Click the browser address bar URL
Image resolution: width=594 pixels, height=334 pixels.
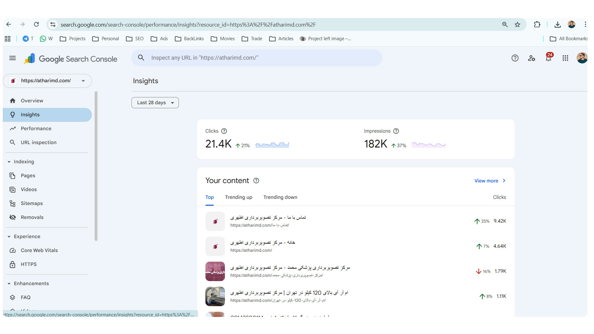click(188, 25)
